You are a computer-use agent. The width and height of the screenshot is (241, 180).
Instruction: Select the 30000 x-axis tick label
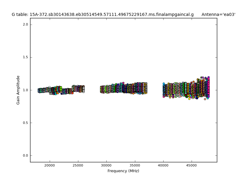106,165
